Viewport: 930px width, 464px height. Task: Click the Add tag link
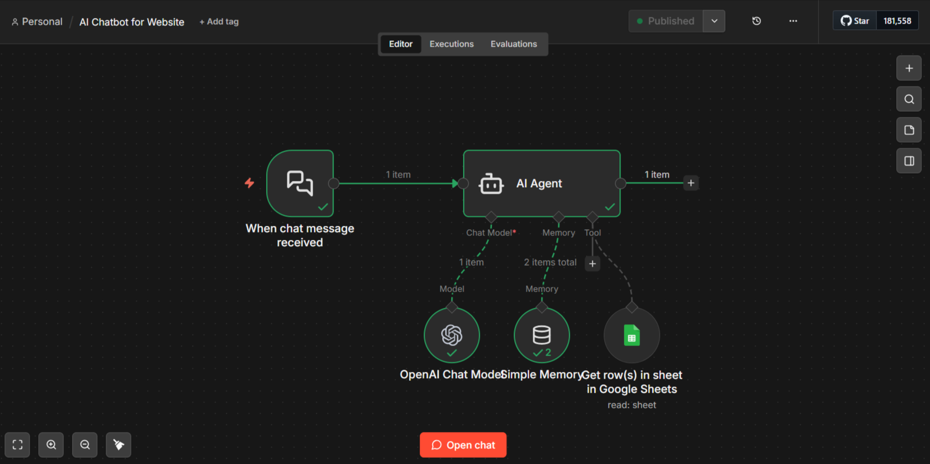tap(219, 21)
